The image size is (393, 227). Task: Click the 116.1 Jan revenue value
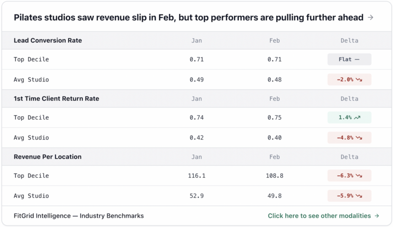coord(196,176)
